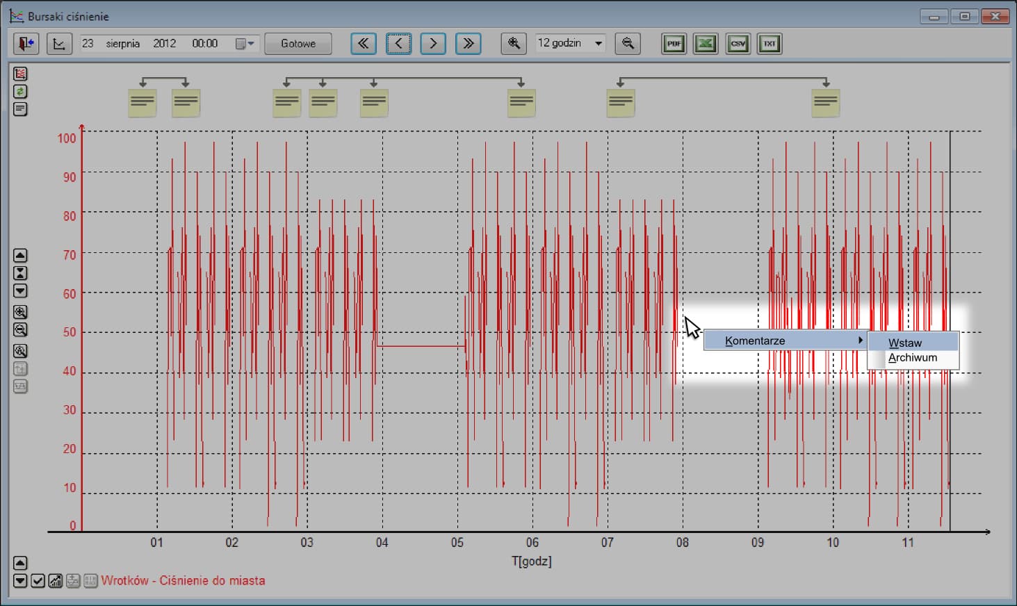Click the Gotowe button
1017x606 pixels.
point(298,44)
